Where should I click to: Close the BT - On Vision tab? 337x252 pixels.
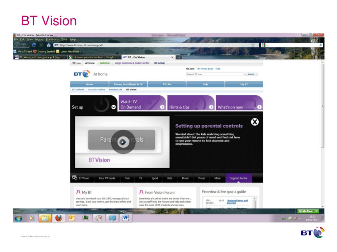pos(172,57)
